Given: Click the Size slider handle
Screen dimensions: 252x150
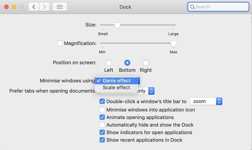Looking at the screenshot, I should pos(117,25).
